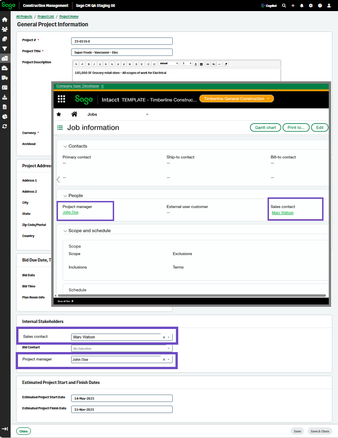This screenshot has width=338, height=438.
Task: Clear the Sales contact Mary Watson selection
Action: pos(164,337)
